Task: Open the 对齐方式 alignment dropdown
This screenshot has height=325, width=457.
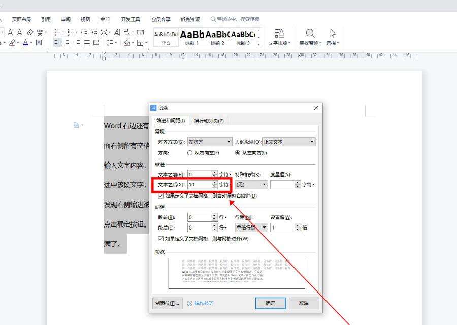Action: 210,142
